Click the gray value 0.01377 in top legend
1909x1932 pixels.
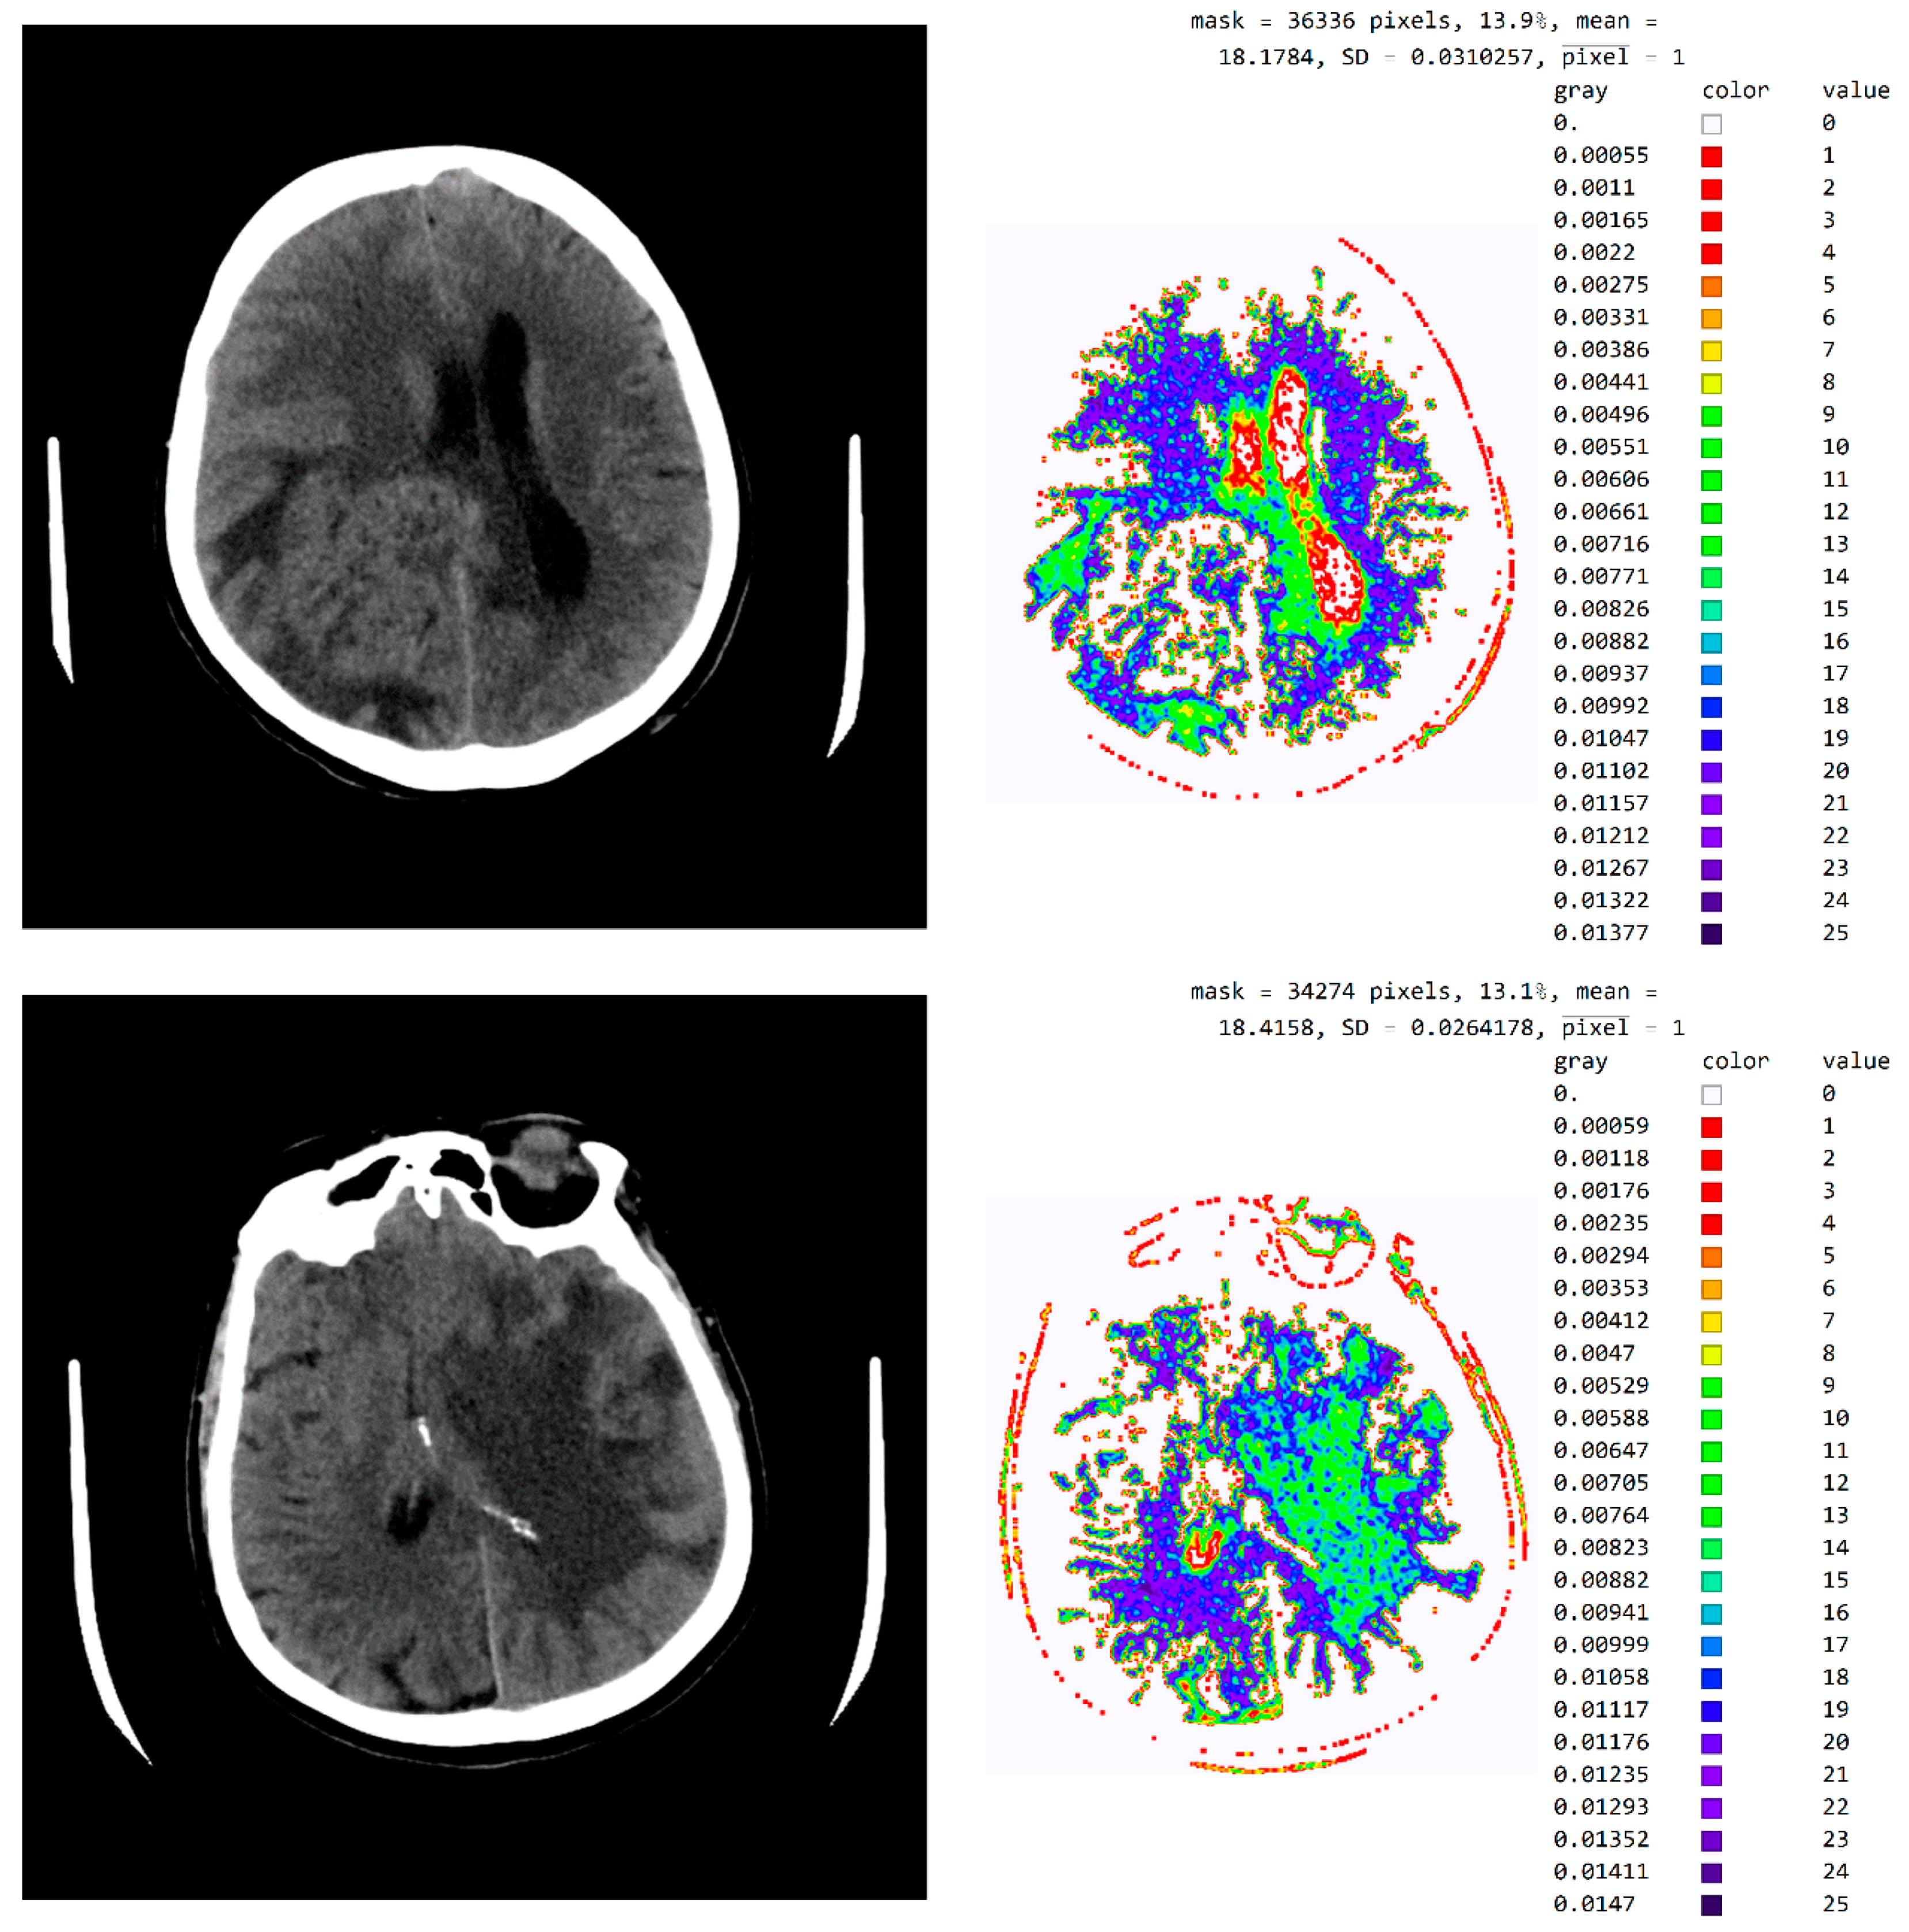point(1600,933)
